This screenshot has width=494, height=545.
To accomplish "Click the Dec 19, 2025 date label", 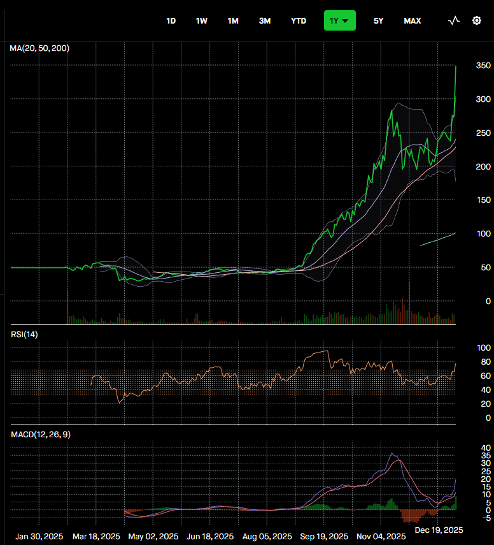I will (439, 530).
